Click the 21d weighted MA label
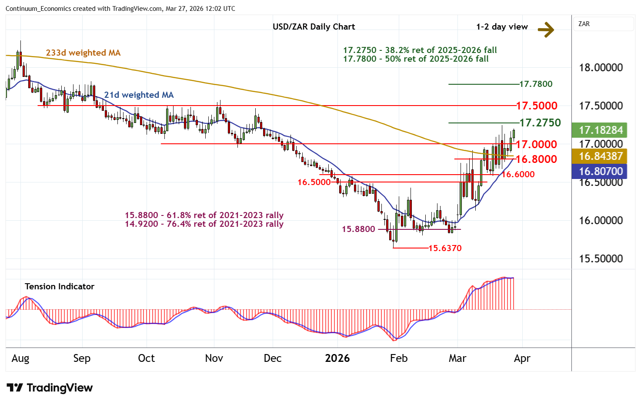The width and height of the screenshot is (641, 404). [x=139, y=95]
